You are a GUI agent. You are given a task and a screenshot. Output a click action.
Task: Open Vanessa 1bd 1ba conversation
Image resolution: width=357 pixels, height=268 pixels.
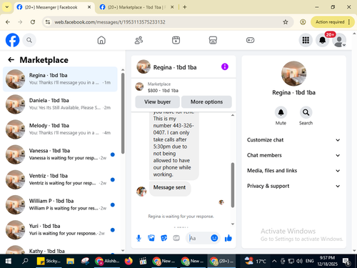pos(60,154)
